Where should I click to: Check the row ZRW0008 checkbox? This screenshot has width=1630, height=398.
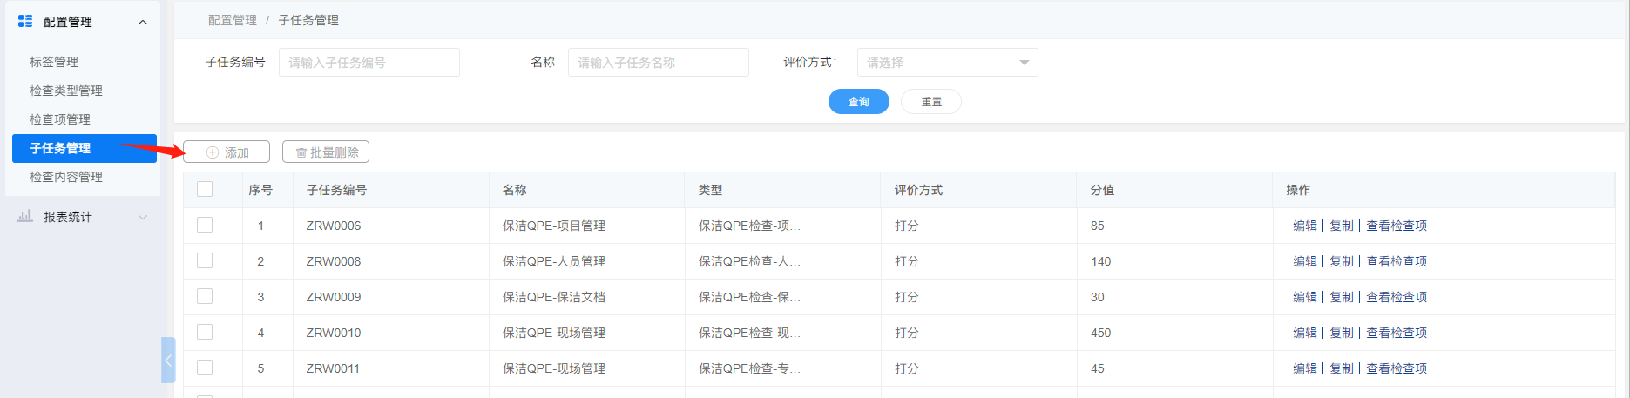(205, 260)
